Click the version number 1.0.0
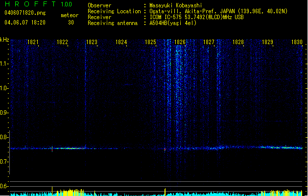The width and height of the screenshot is (308, 196). click(x=66, y=4)
